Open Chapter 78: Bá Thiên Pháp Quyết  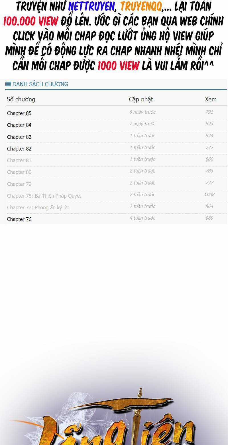(44, 196)
